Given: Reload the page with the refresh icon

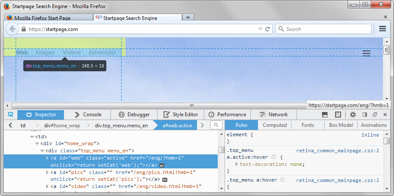Looking at the screenshot, I should coord(268,29).
